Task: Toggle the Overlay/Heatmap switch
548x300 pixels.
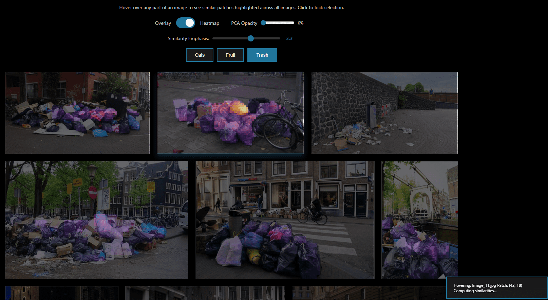Action: (x=185, y=23)
